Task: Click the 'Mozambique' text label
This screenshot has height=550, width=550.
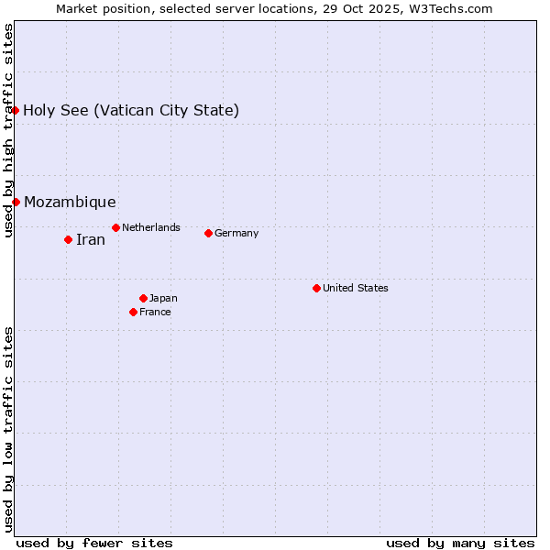Action: click(70, 203)
